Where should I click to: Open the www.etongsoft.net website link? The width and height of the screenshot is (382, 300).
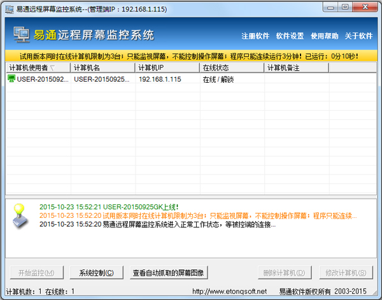click(229, 292)
